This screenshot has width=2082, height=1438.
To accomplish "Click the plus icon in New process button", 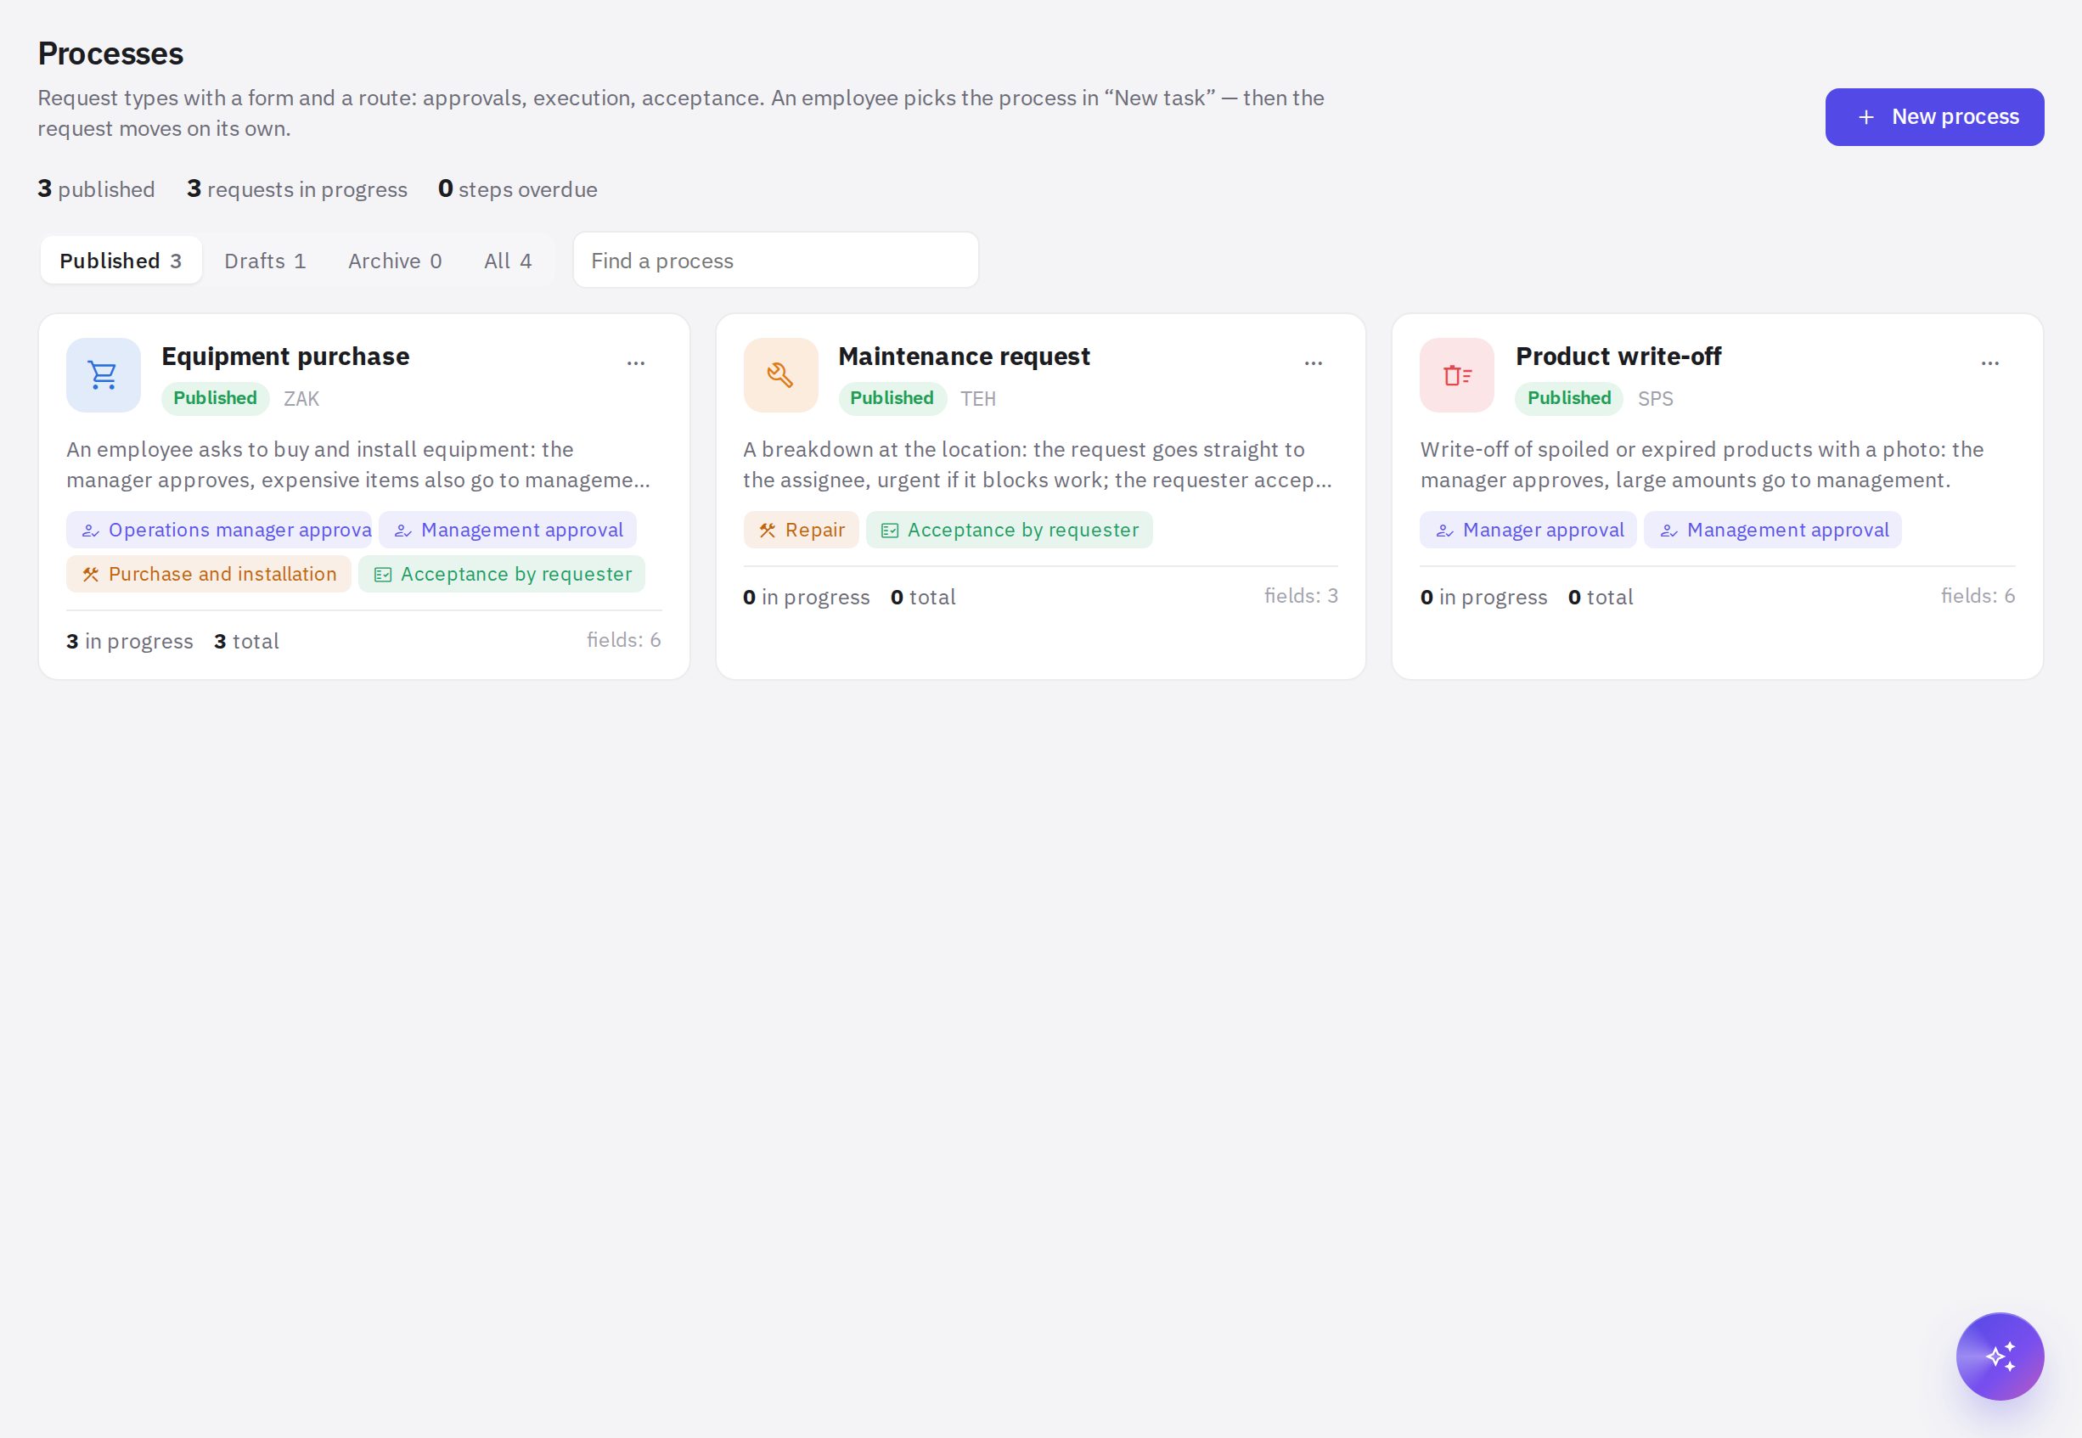I will click(1865, 117).
